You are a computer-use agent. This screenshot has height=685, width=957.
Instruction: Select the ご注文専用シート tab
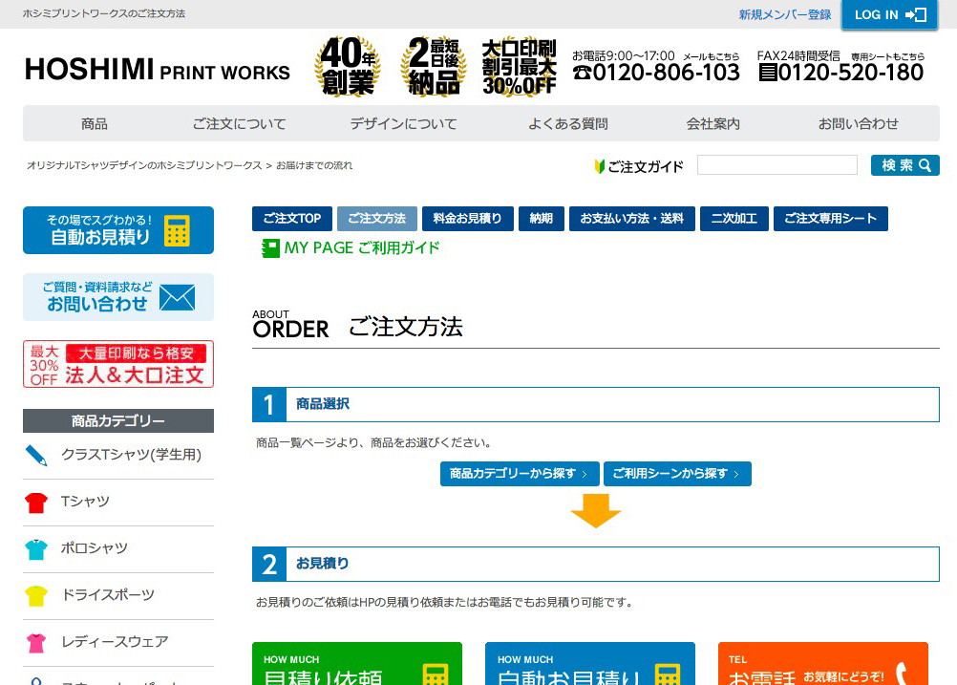(831, 219)
